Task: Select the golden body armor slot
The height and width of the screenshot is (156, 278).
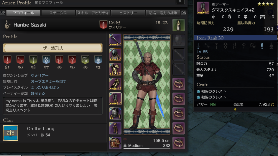Action: point(115,69)
